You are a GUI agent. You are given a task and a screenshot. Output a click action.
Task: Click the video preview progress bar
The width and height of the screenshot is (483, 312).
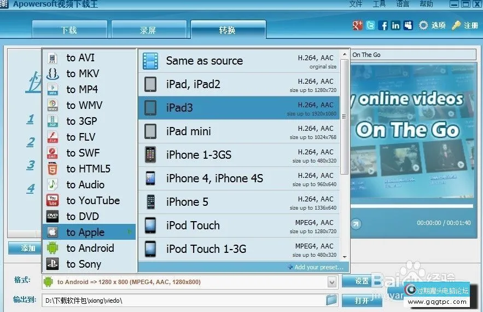(411, 206)
